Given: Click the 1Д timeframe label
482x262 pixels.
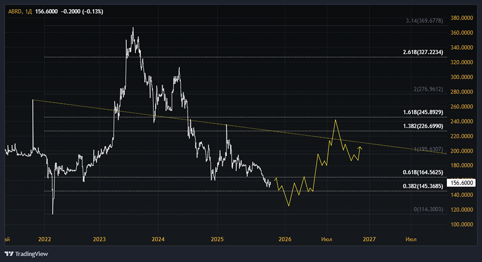Looking at the screenshot, I should coord(28,12).
